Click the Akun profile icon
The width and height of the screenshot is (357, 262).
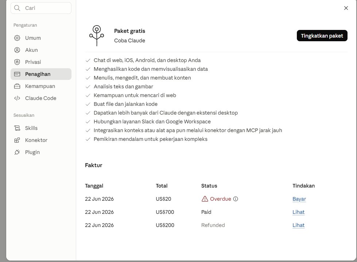click(x=17, y=50)
